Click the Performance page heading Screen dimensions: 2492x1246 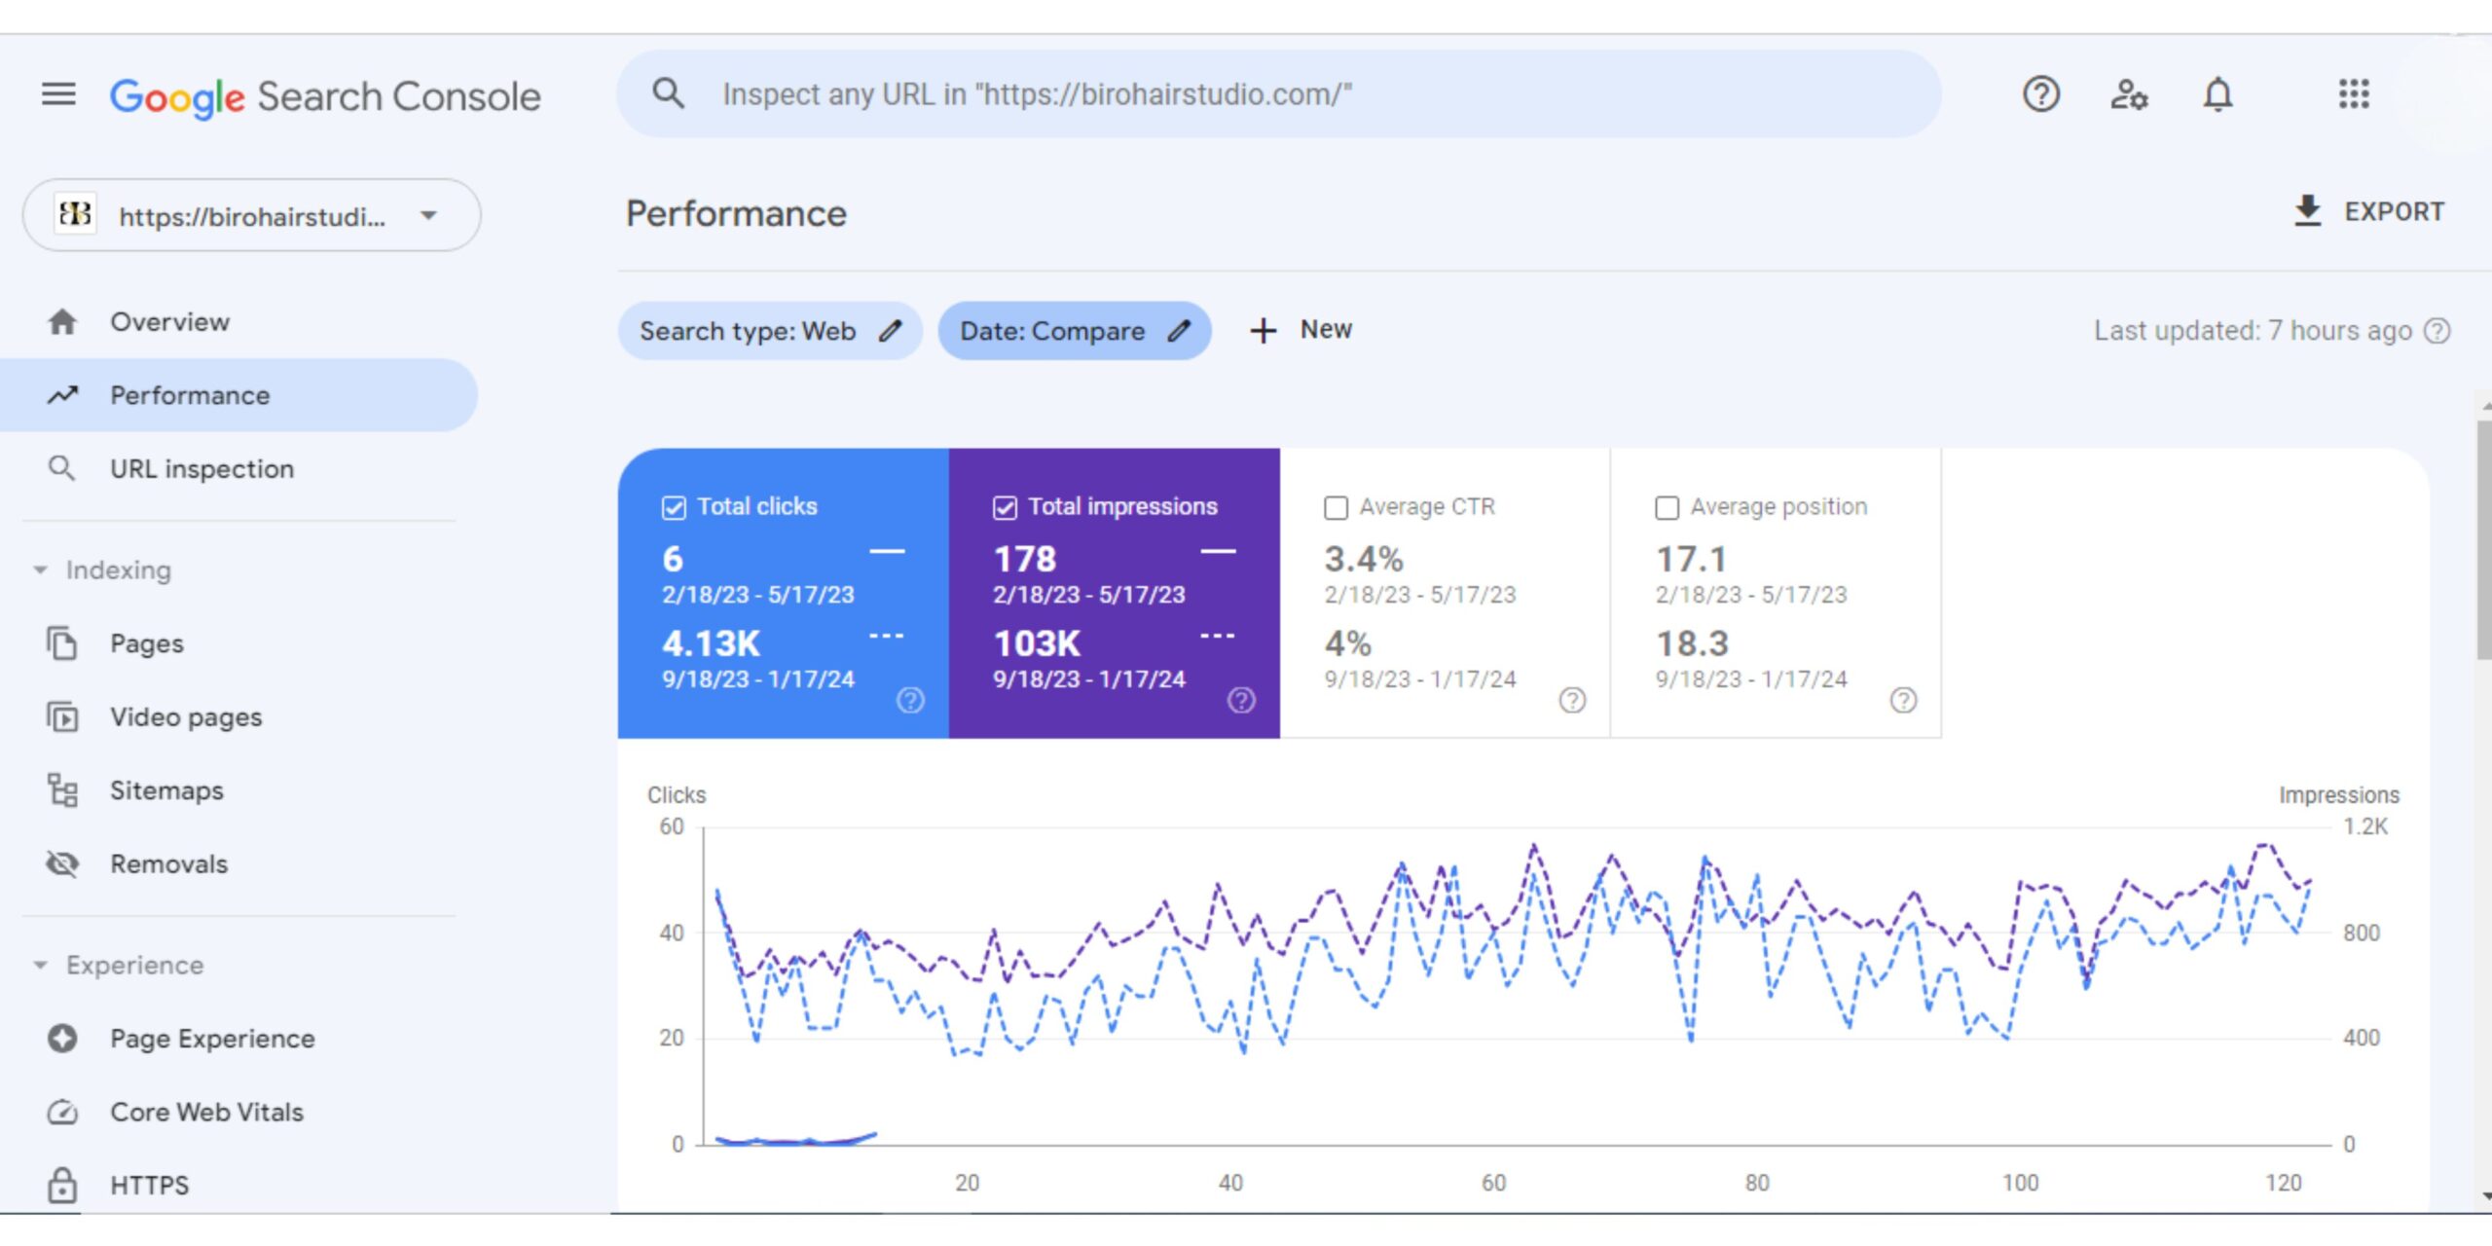coord(736,214)
